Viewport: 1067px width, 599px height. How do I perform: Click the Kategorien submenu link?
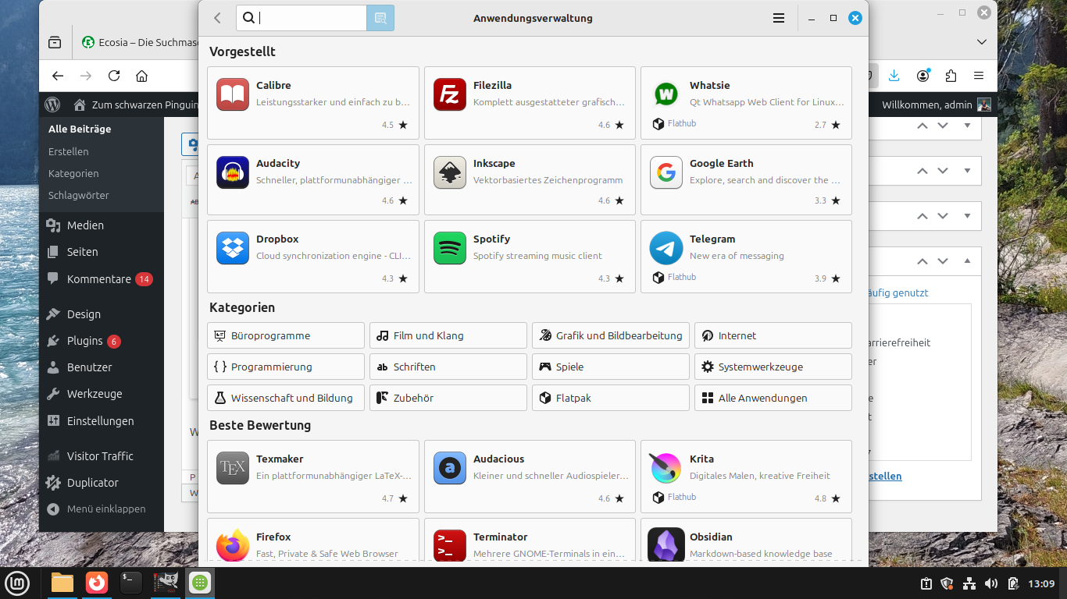[x=73, y=174]
